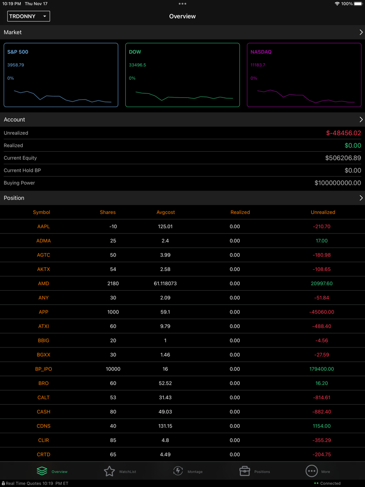Open the NASDAQ chart card
Viewport: 365px width, 487px height.
tap(304, 75)
